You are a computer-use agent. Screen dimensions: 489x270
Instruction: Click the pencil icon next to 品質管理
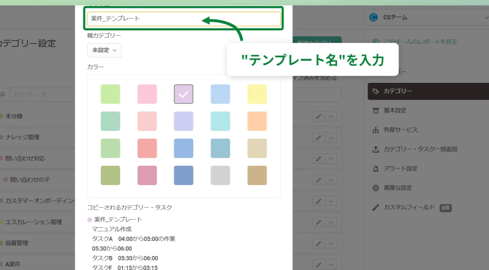[318, 243]
